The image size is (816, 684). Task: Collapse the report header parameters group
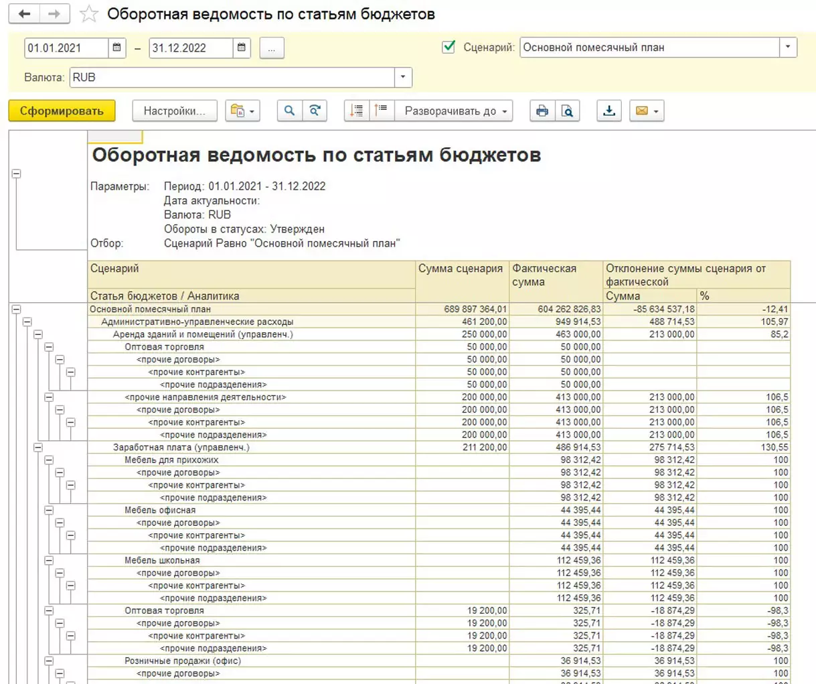16,174
